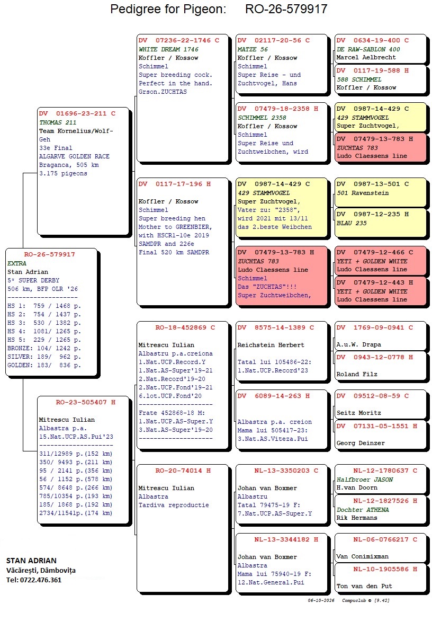Viewport: 432px width, 621px height.
Task: Click the phone number Tel: 0722.476.361
Action: (x=34, y=580)
